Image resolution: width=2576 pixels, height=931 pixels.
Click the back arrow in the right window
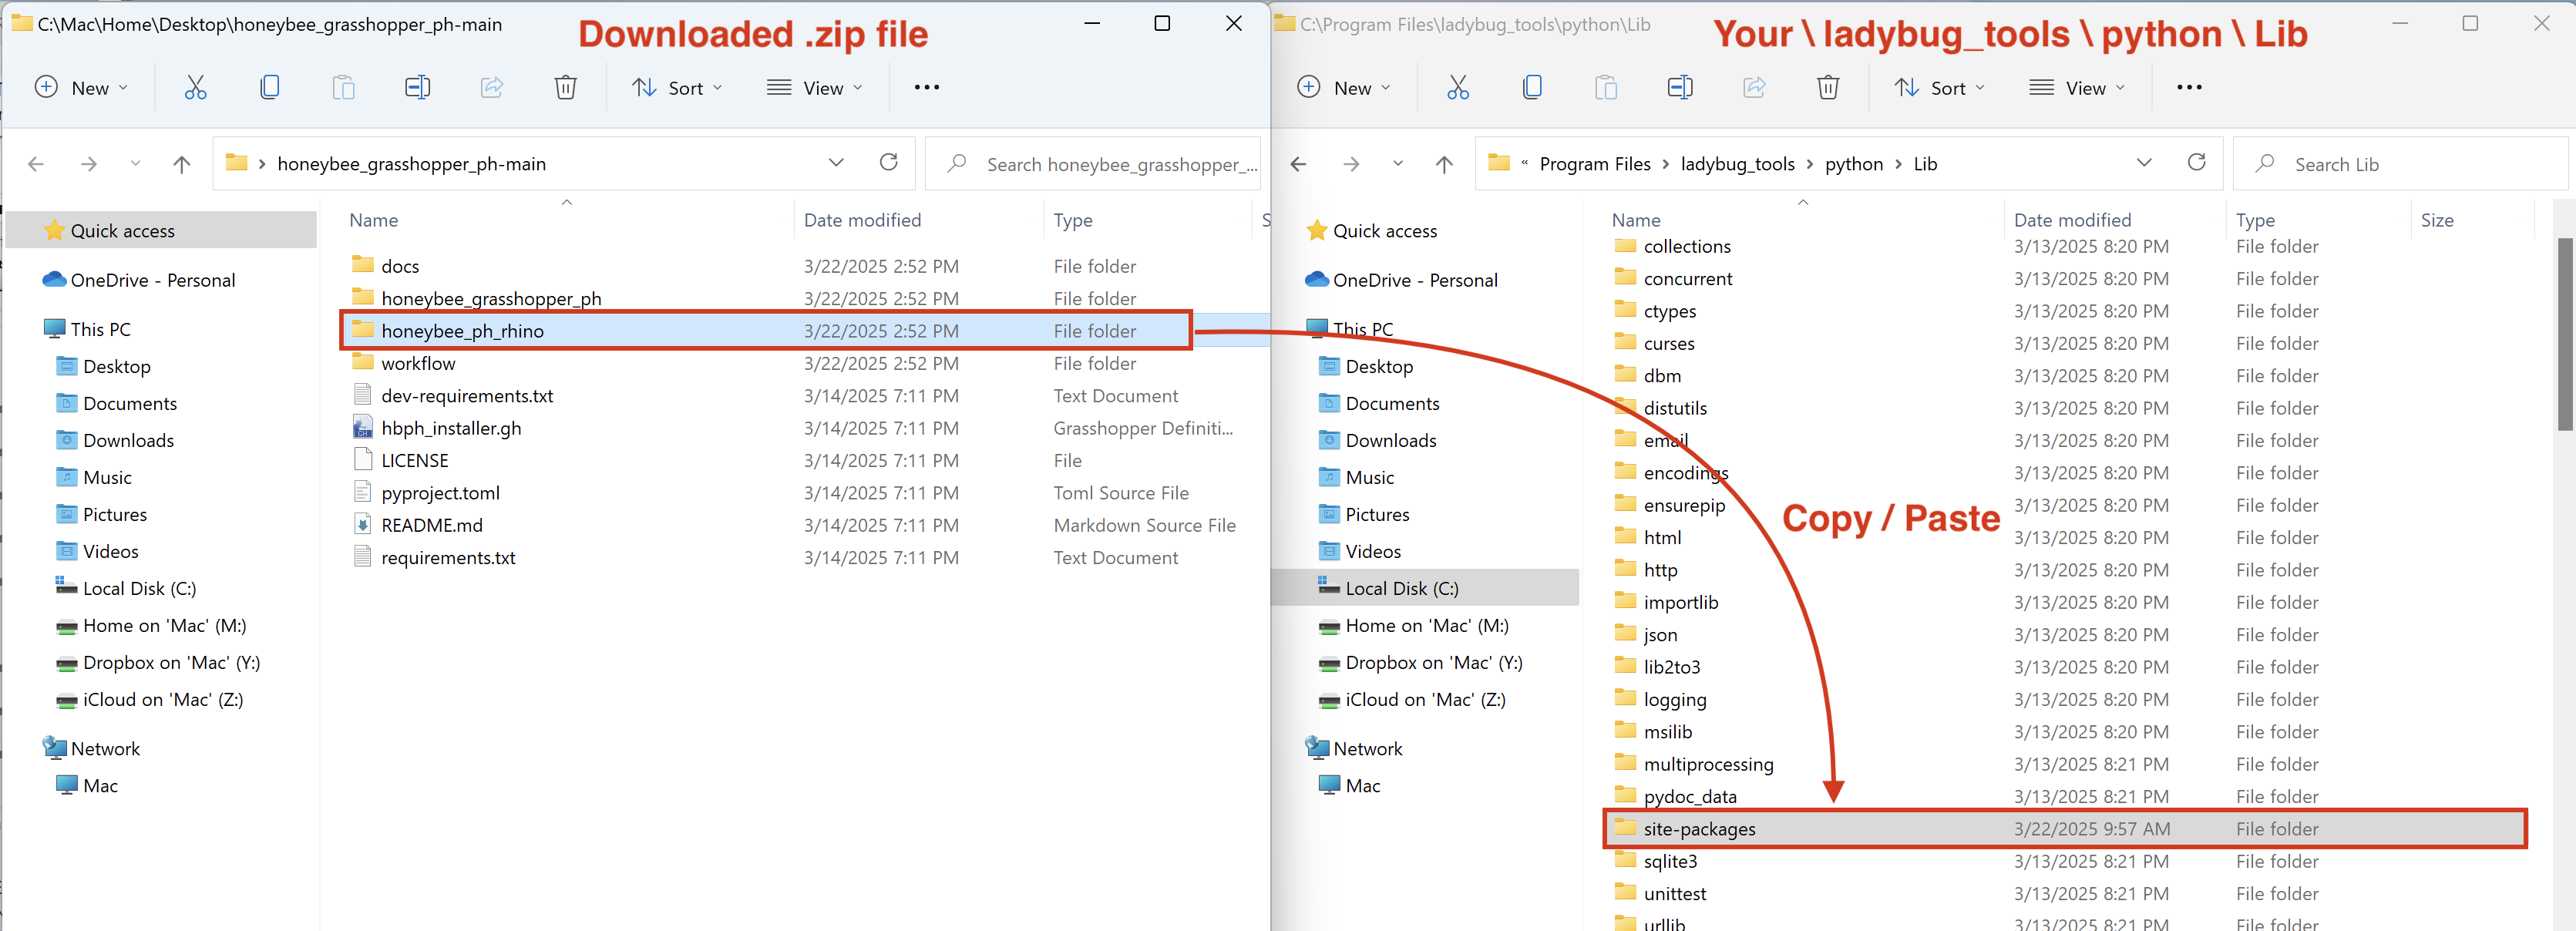(x=1297, y=163)
